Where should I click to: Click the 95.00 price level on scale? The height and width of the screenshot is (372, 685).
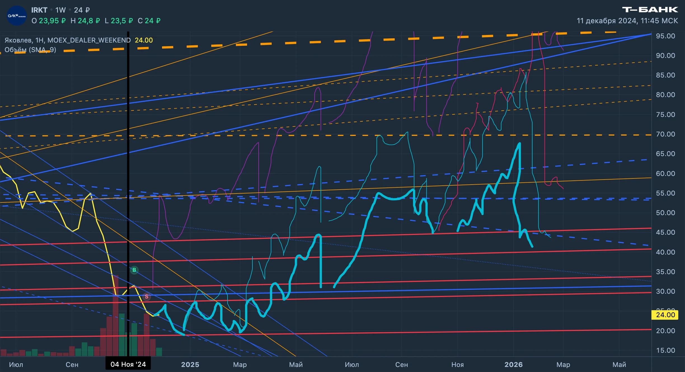tap(665, 36)
